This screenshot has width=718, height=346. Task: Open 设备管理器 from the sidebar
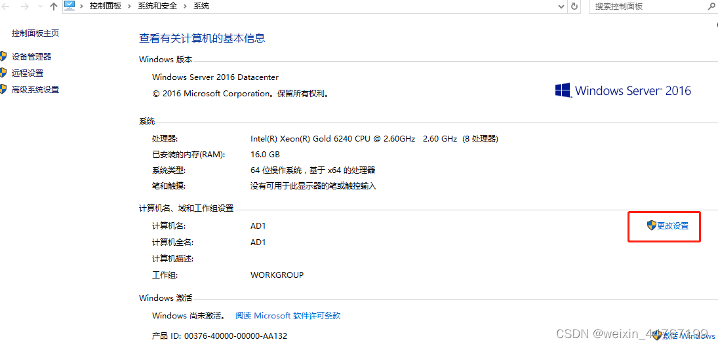(x=31, y=57)
